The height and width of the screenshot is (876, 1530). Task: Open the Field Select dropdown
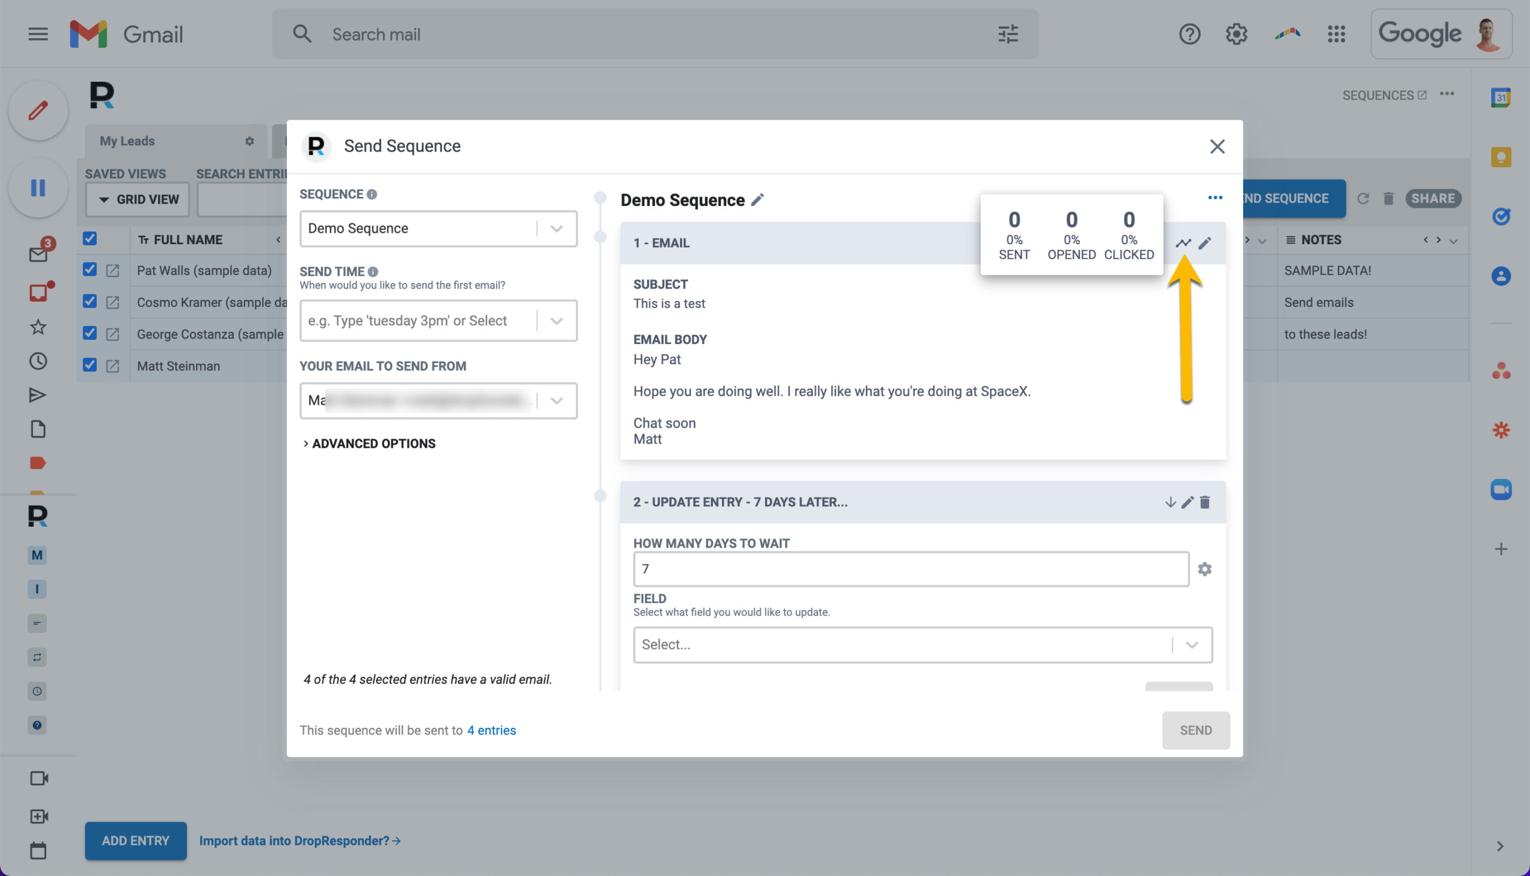[922, 645]
